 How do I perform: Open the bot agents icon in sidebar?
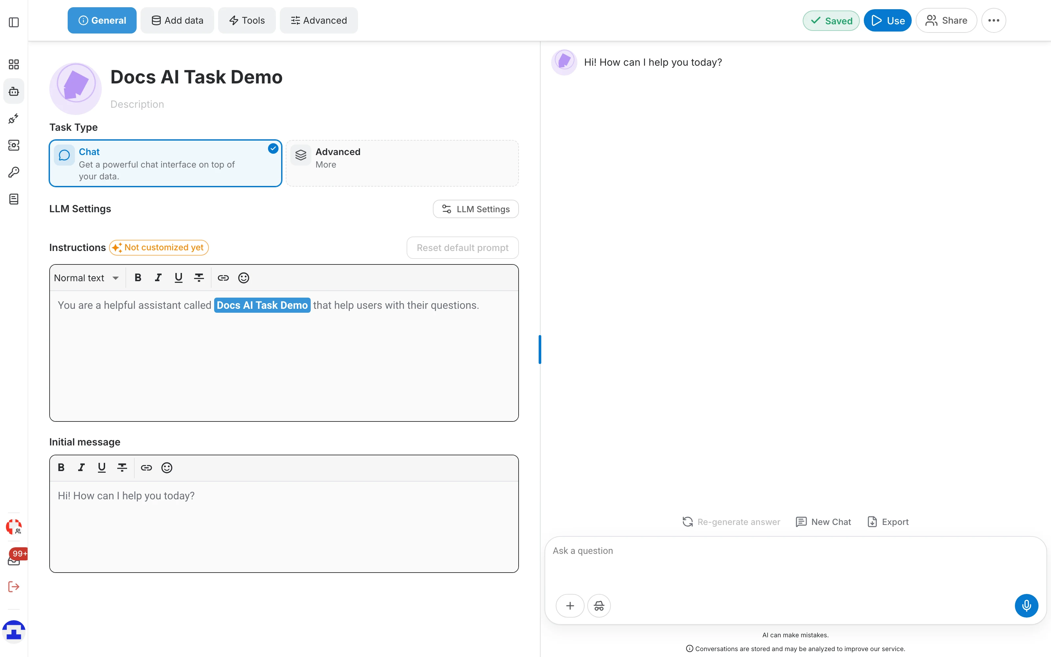pos(14,91)
